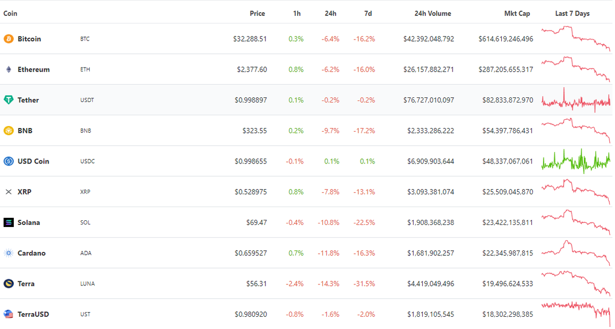
Task: View XRP 7-day sparkline chart
Action: coord(576,192)
